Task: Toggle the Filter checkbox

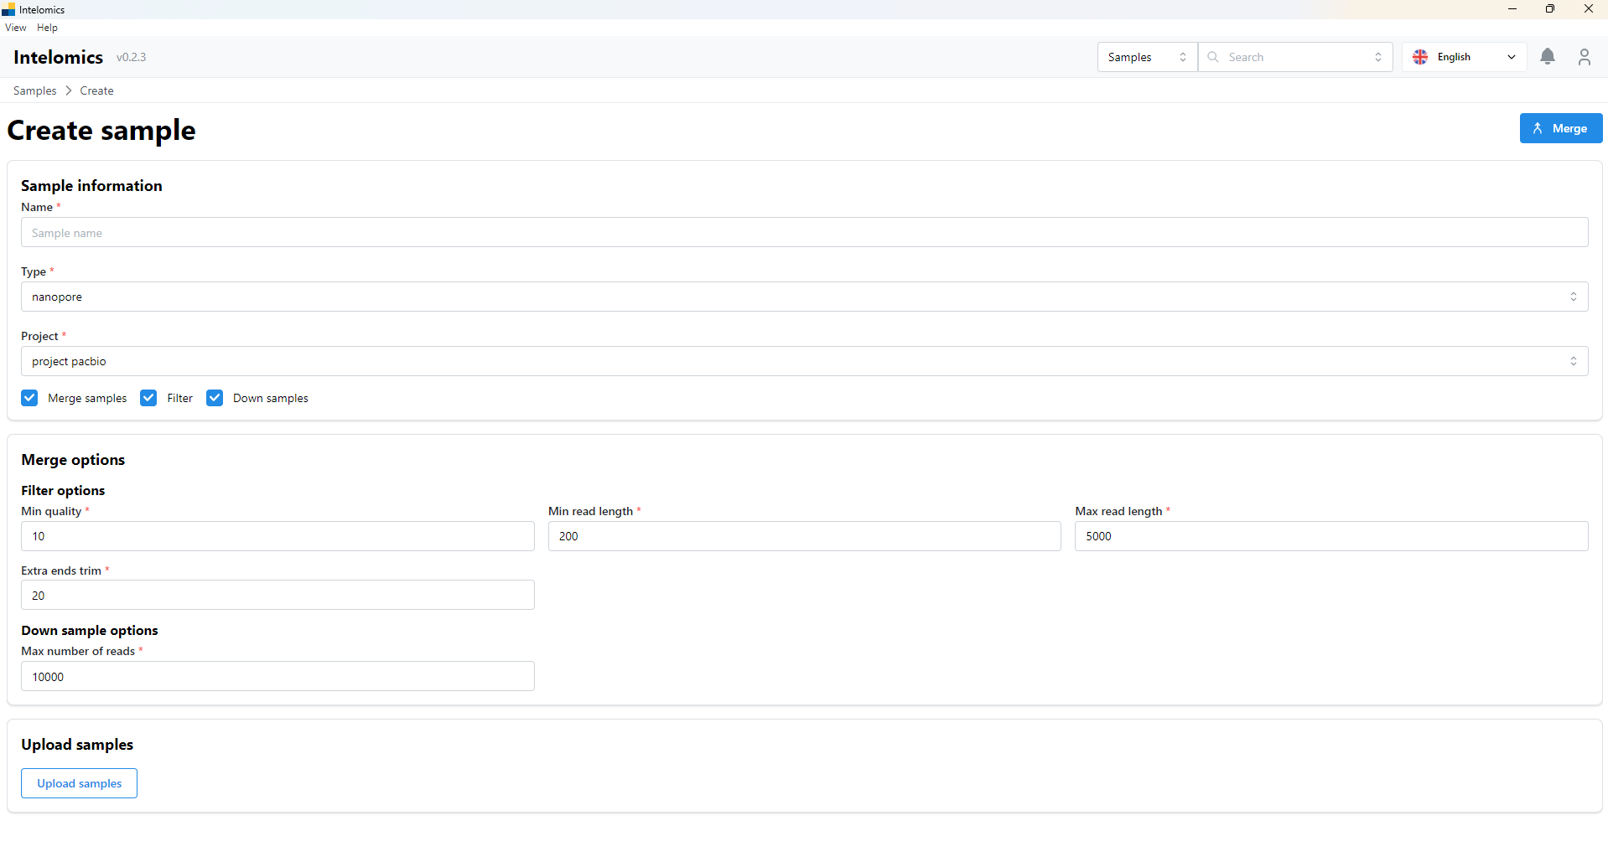Action: (148, 398)
